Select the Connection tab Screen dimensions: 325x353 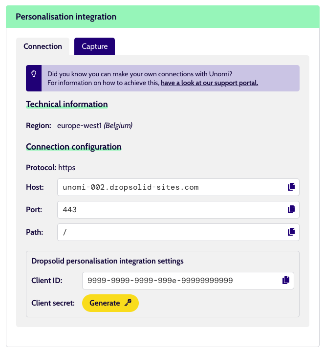(x=43, y=46)
